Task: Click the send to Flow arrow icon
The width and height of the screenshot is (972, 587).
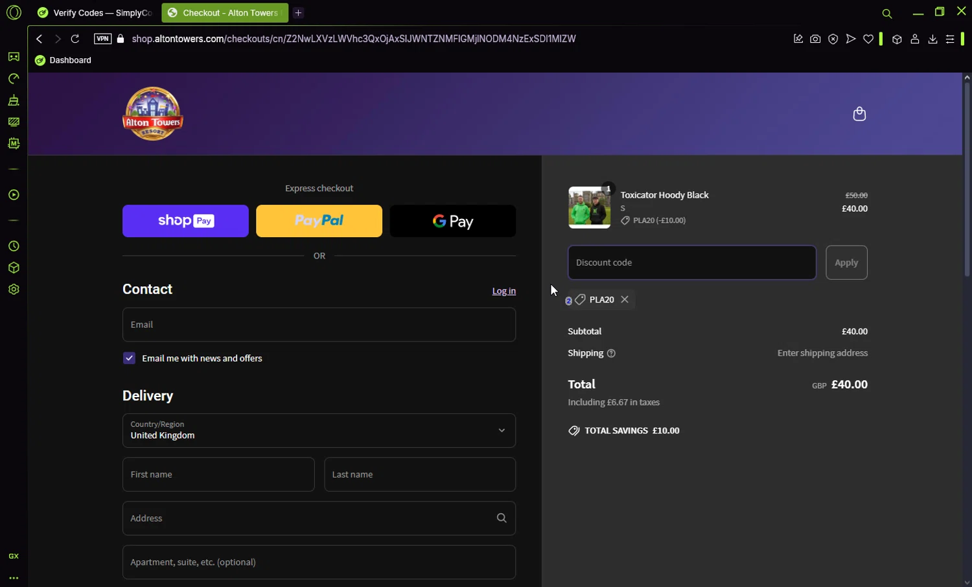Action: point(851,39)
